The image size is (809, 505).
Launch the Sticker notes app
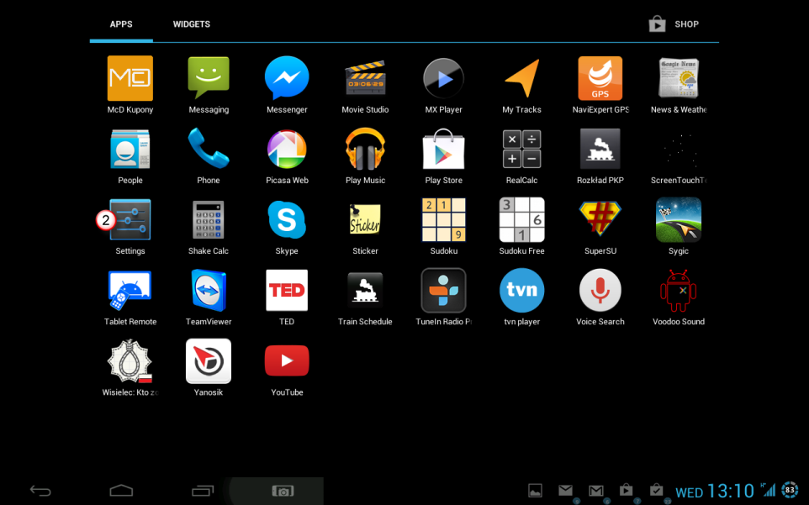(x=365, y=220)
